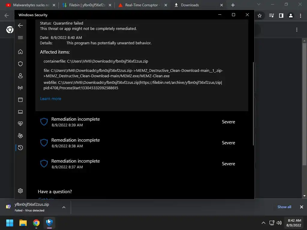Click shield icon of 8:38 AM threat
This screenshot has width=307, height=230.
coord(44,143)
